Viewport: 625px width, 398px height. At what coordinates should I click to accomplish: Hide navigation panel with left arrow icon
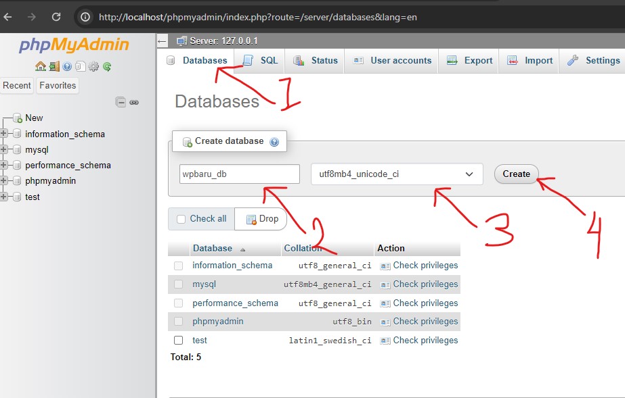[x=162, y=41]
